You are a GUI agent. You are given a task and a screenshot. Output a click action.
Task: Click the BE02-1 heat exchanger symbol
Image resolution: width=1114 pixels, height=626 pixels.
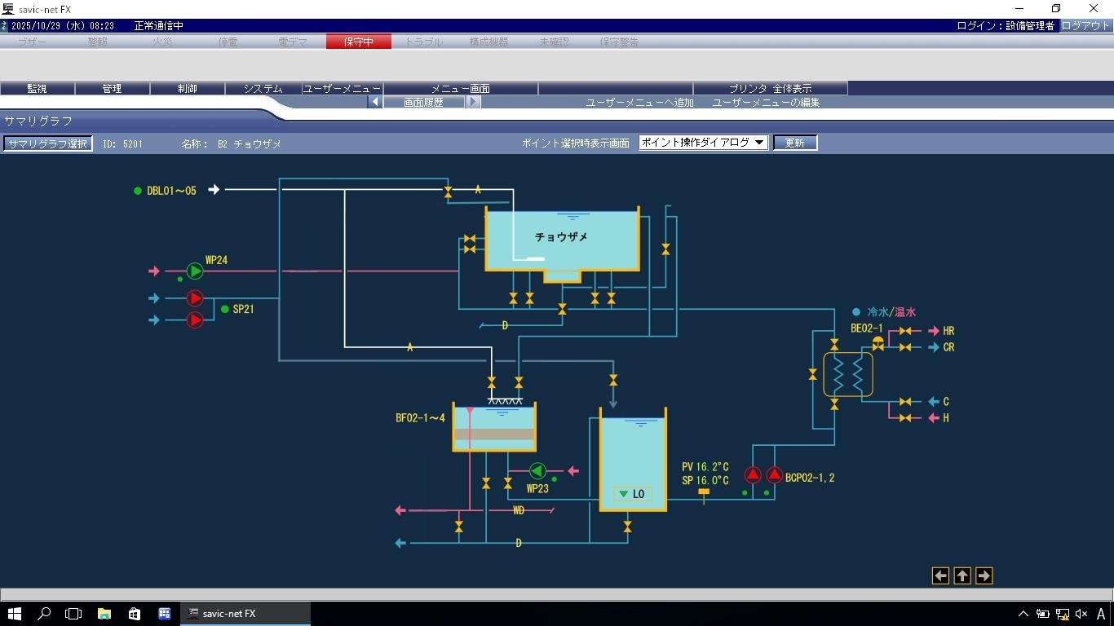(848, 374)
